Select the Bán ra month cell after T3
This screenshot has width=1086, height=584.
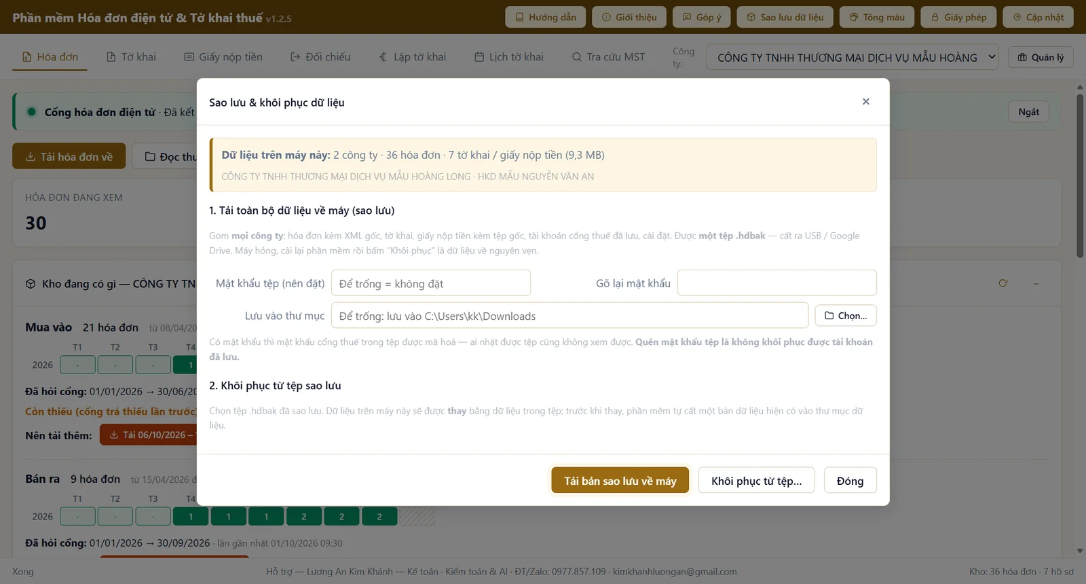(191, 517)
